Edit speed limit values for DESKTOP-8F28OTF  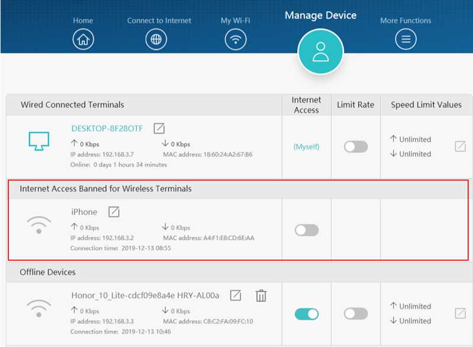tap(460, 146)
